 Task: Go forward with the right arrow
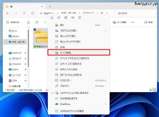[x=16, y=13]
